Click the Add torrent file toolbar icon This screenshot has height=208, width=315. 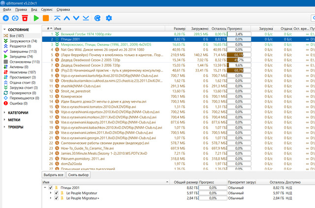pyautogui.click(x=5, y=18)
